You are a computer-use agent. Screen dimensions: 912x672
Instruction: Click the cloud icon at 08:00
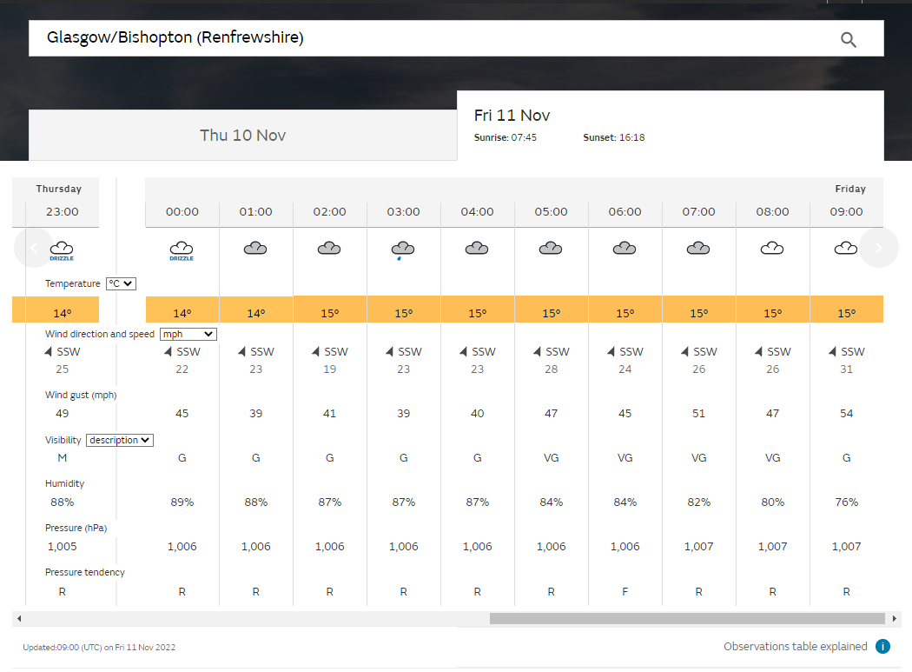point(772,249)
